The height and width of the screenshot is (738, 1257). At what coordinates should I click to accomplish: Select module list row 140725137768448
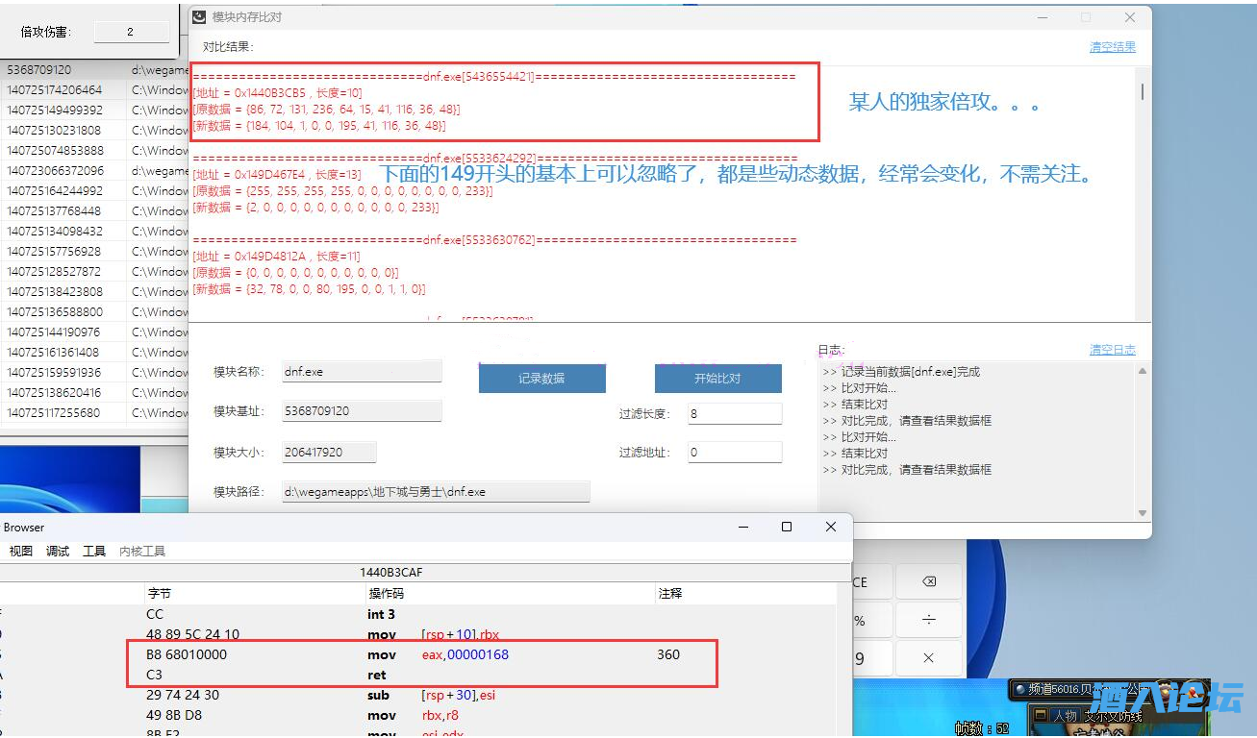click(94, 211)
